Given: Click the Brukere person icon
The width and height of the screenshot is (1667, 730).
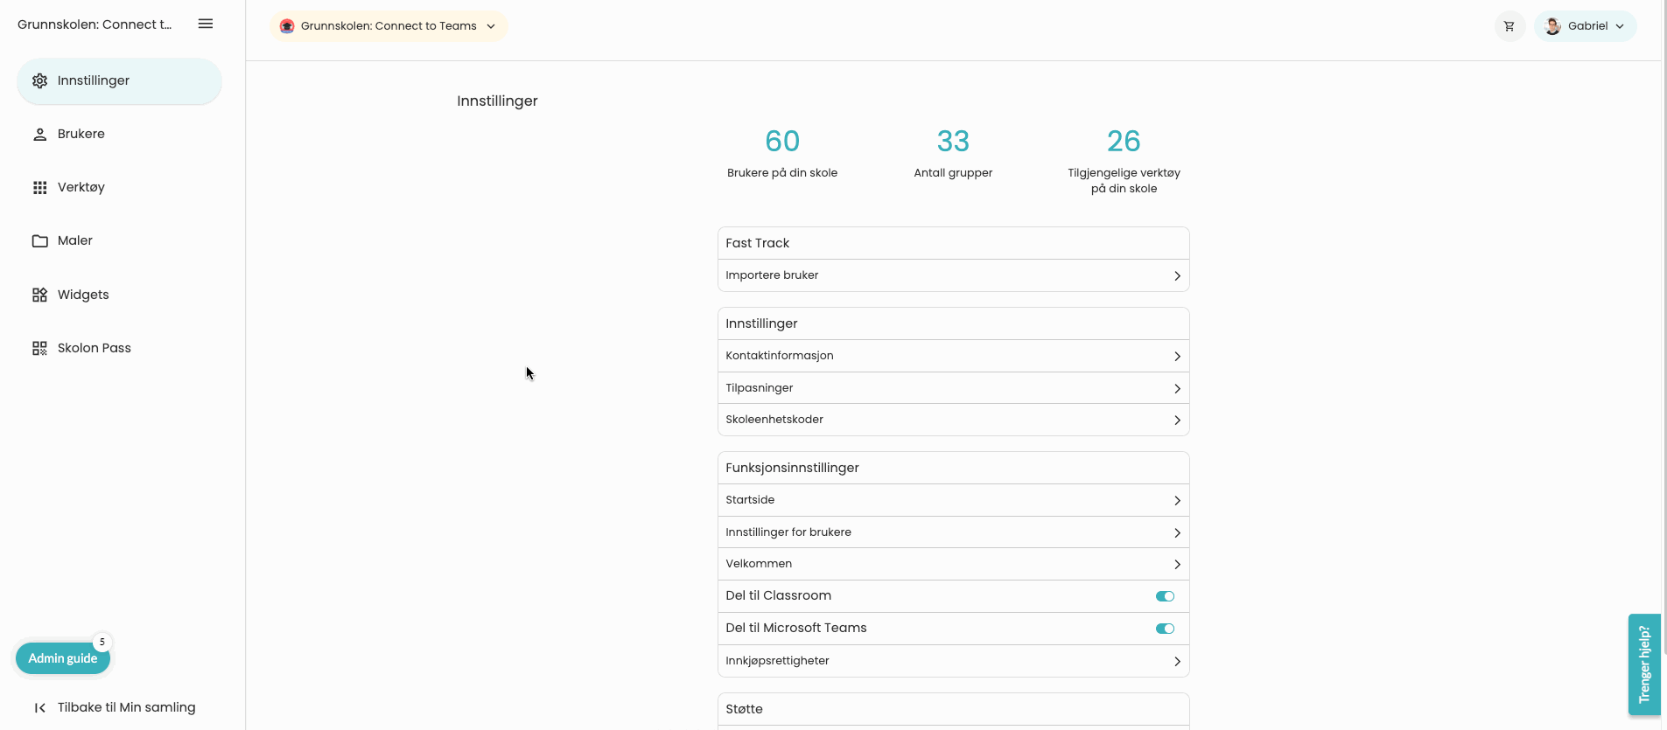Looking at the screenshot, I should [x=39, y=135].
